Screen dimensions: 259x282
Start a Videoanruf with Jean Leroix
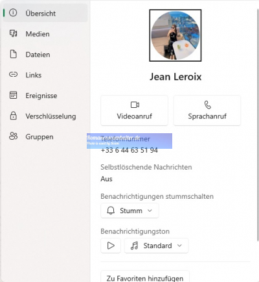click(134, 110)
